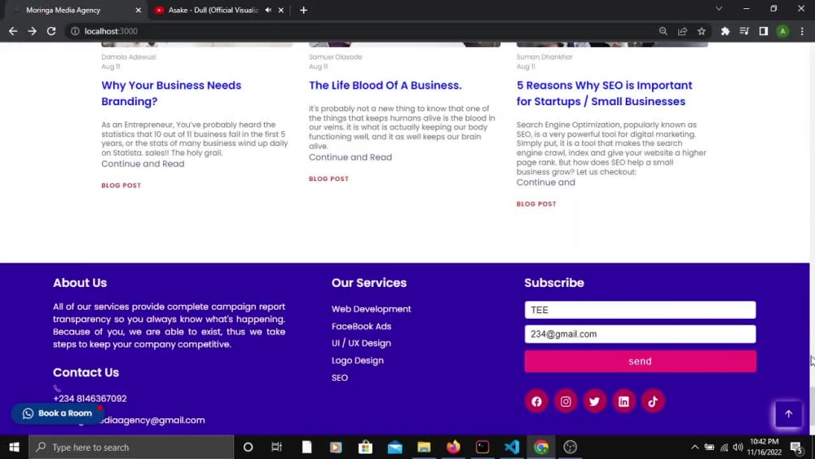The image size is (815, 459).
Task: Click the phone number +234 8146367092
Action: (90, 399)
